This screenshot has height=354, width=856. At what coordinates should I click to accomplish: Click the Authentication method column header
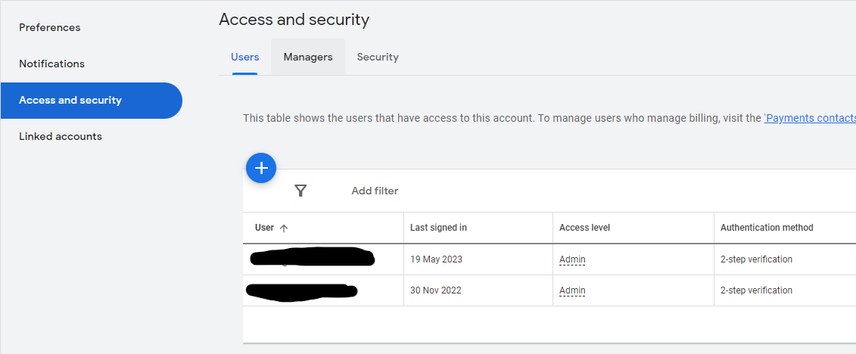[767, 228]
